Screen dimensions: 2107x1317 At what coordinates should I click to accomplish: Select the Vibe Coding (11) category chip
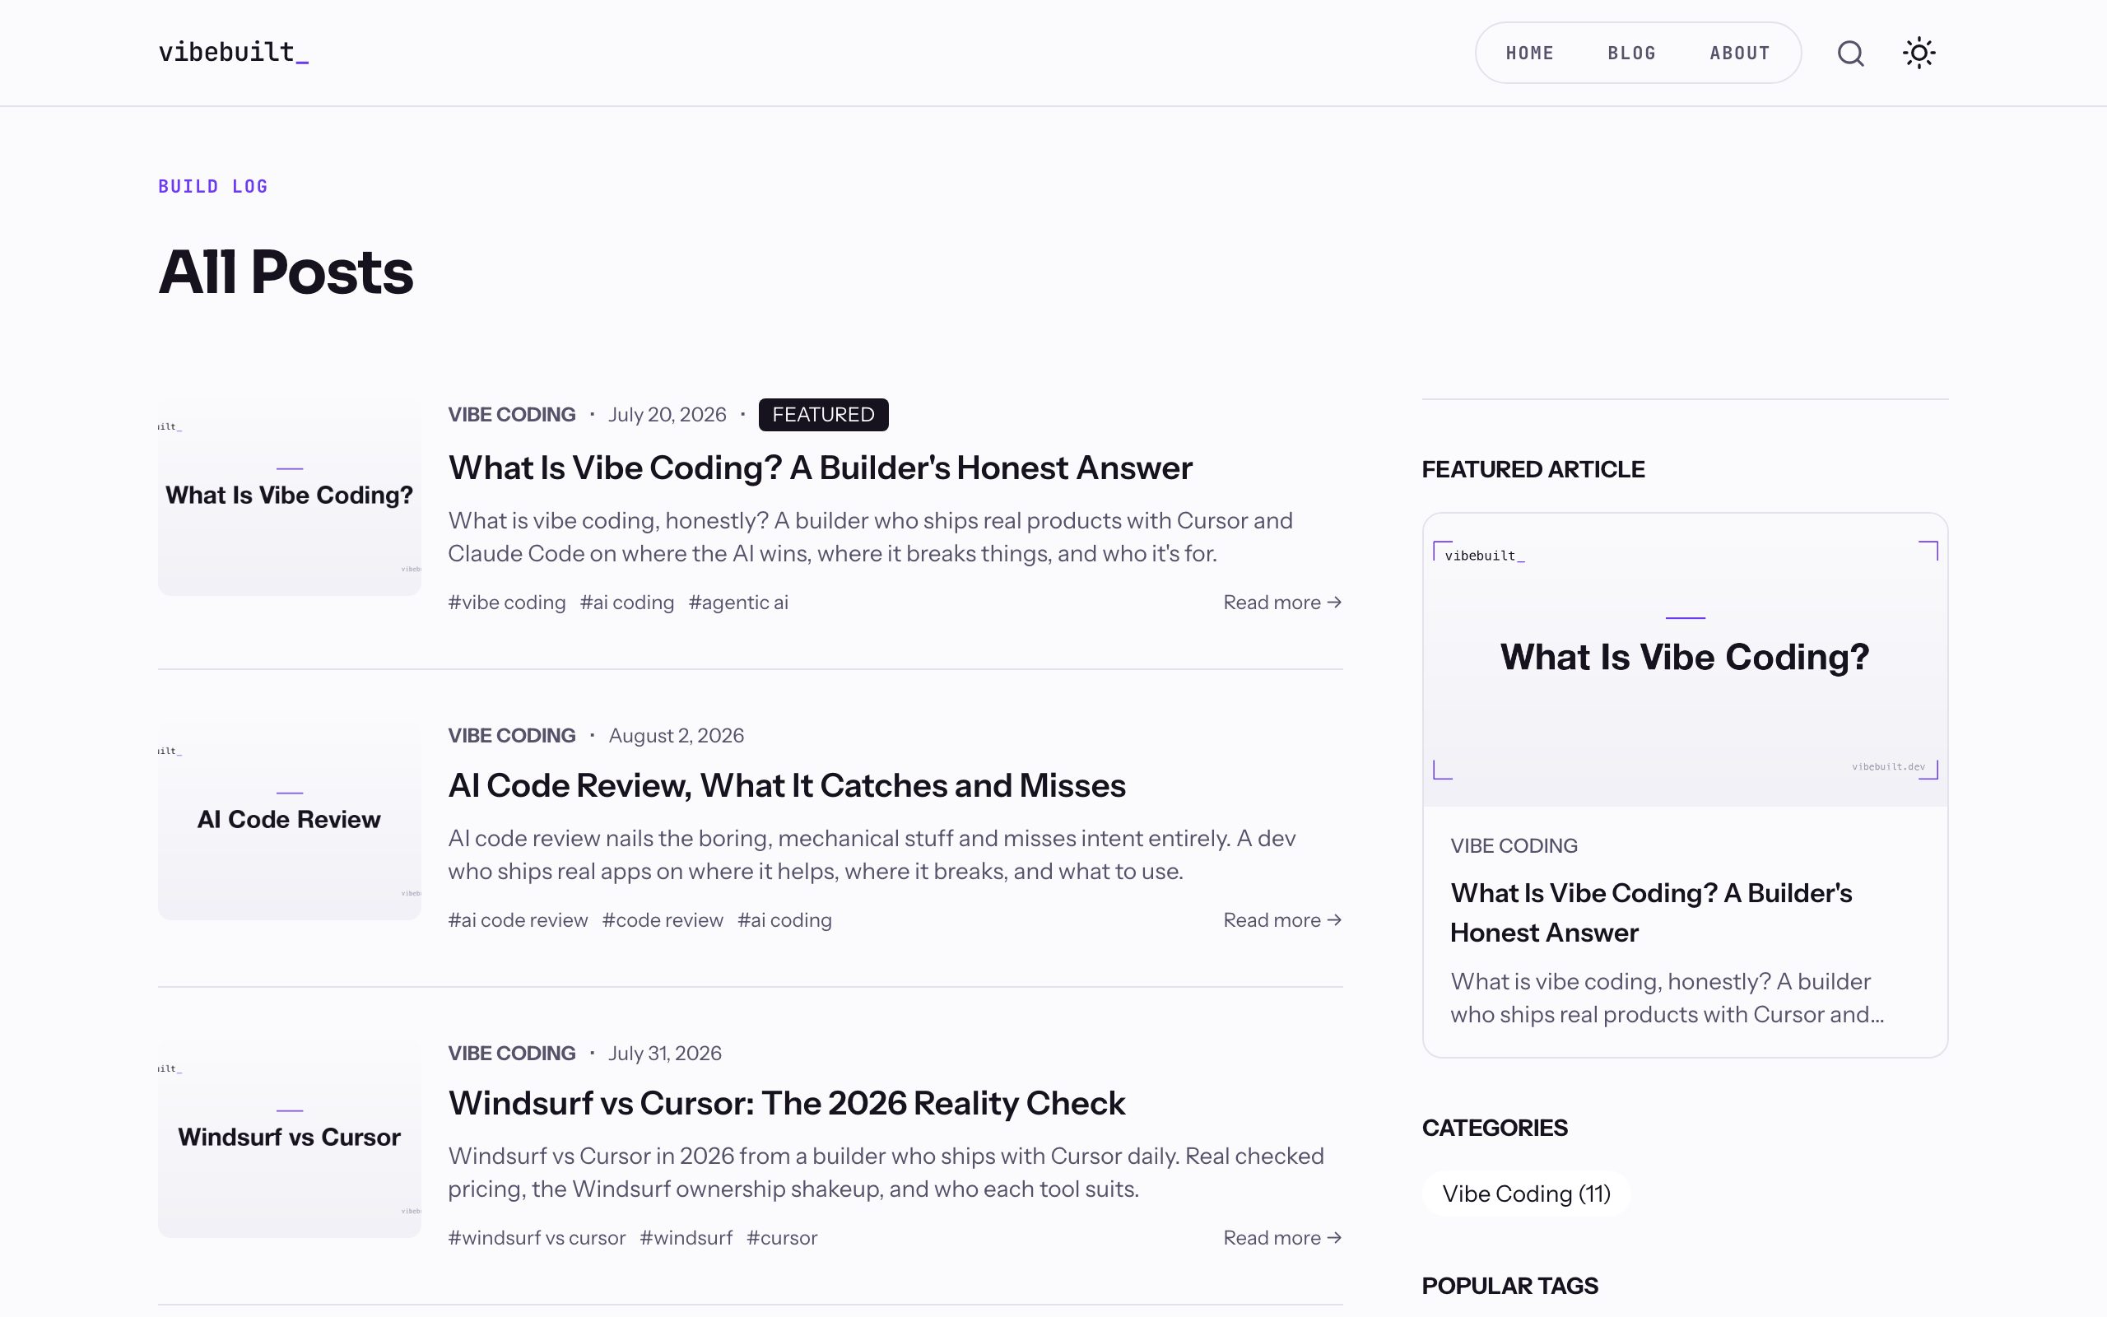coord(1526,1194)
